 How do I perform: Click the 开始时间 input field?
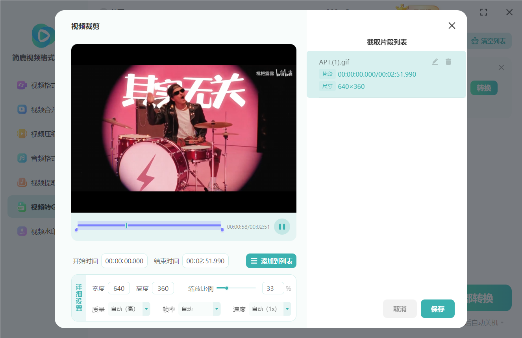(124, 261)
